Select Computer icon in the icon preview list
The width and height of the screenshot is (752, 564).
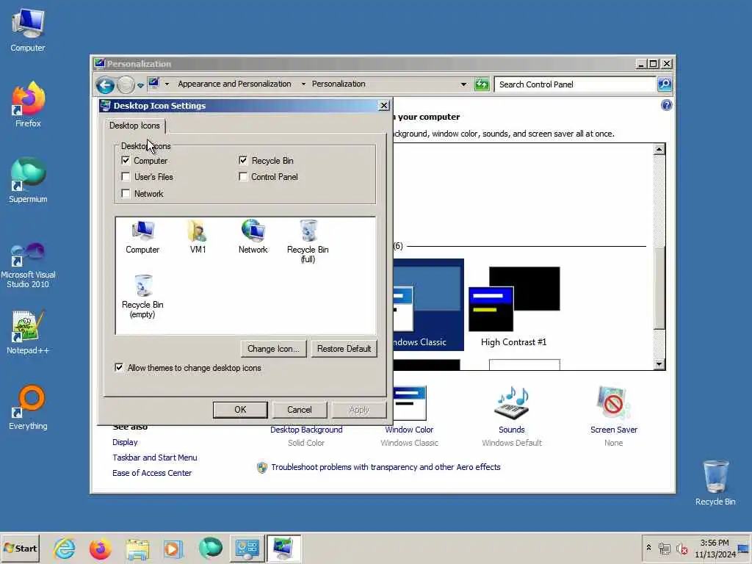[x=142, y=237]
